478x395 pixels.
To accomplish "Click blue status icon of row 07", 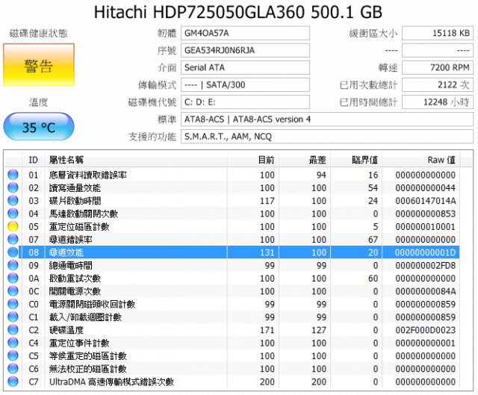I will point(13,239).
